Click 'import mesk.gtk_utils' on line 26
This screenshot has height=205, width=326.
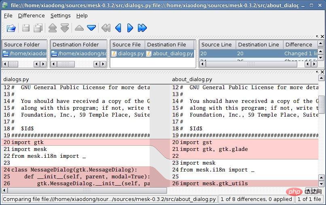coord(214,184)
